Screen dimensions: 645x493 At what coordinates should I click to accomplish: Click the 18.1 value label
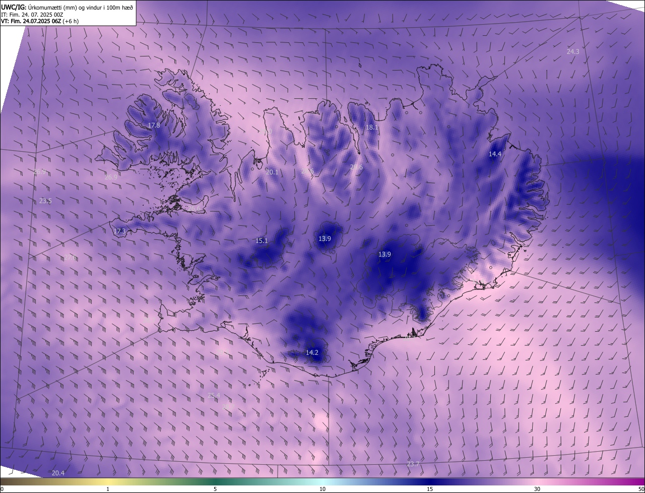[x=372, y=128]
